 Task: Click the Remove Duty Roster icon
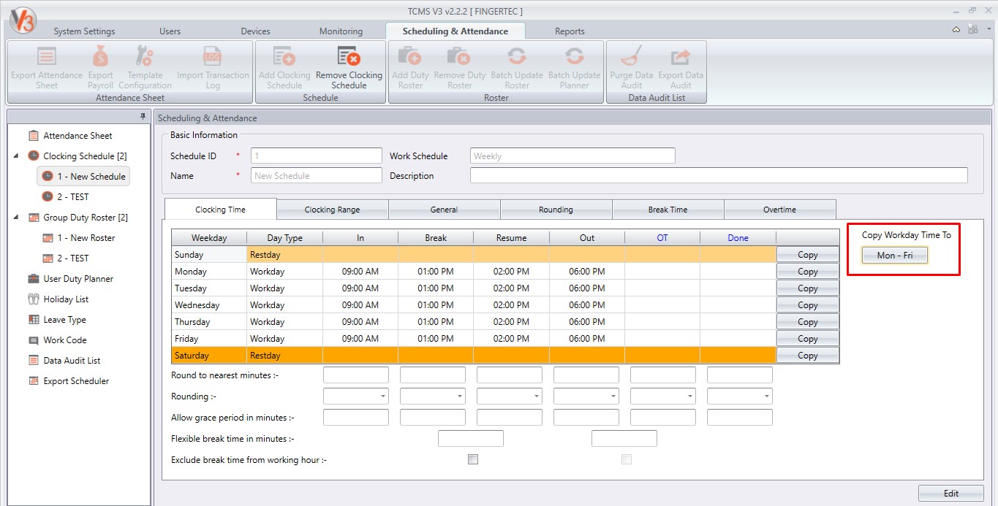coord(460,57)
